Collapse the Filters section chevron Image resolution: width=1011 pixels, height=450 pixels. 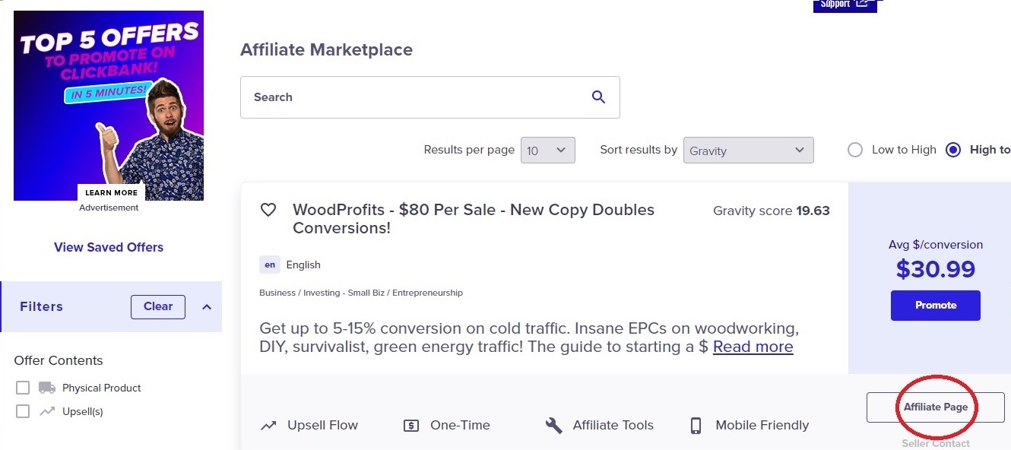(x=206, y=307)
